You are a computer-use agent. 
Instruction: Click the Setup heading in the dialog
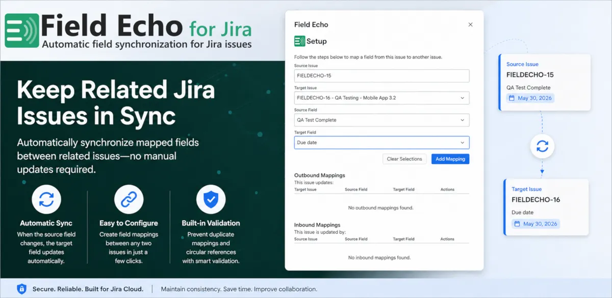316,41
